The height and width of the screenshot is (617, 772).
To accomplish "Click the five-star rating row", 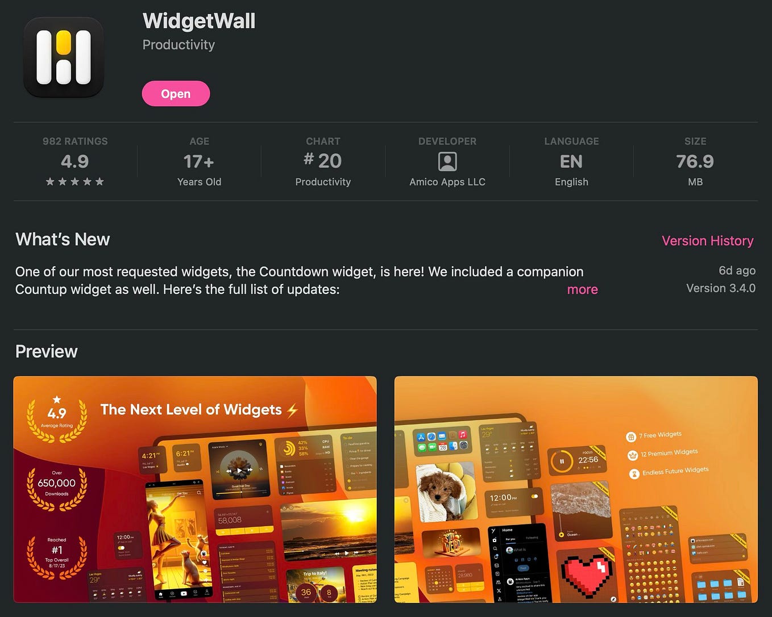I will pos(74,182).
